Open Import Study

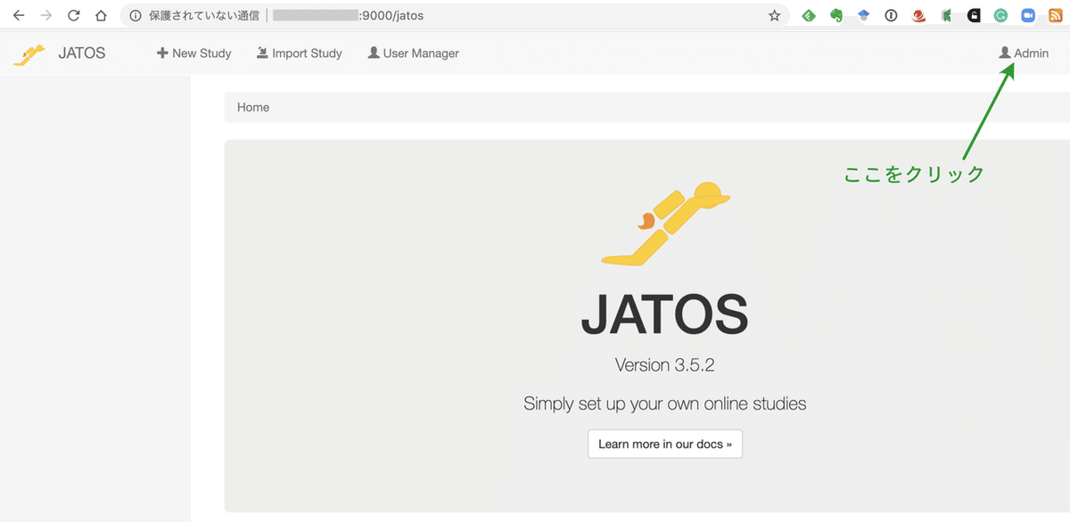299,53
